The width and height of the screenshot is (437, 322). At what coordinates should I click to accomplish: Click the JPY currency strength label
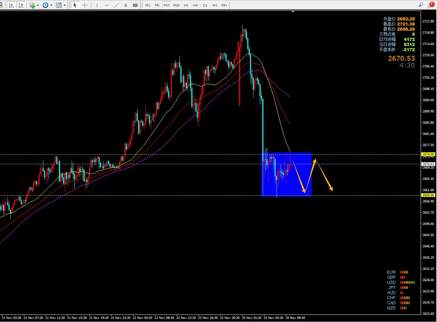[392, 288]
